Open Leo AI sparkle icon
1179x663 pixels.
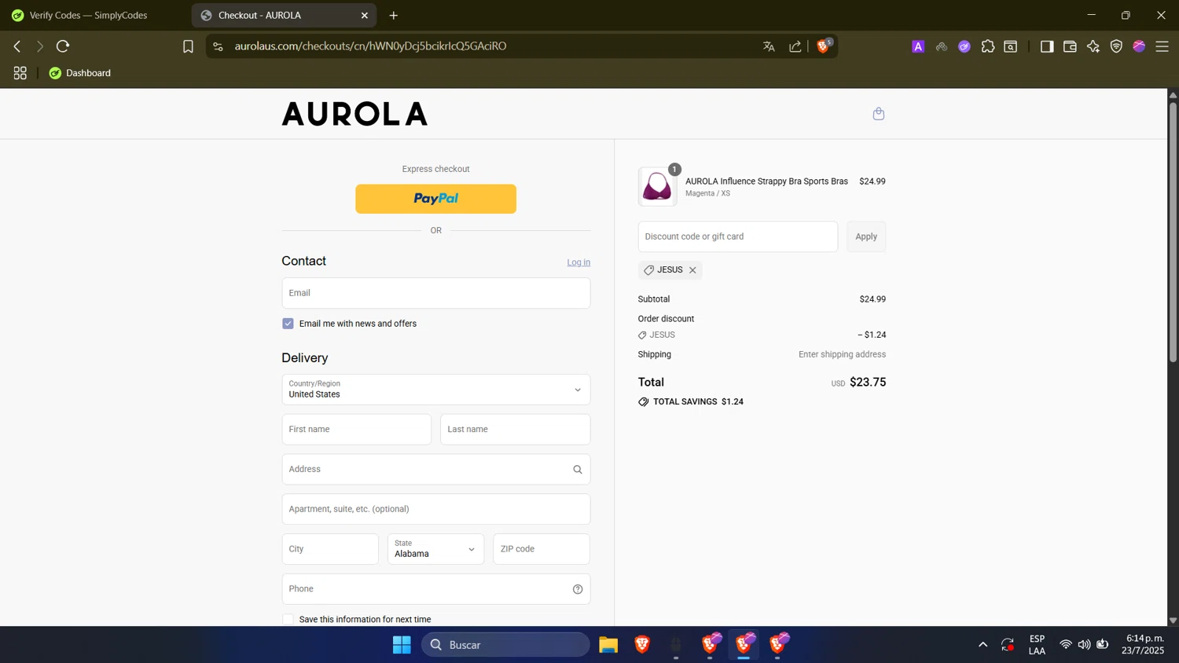coord(1093,46)
